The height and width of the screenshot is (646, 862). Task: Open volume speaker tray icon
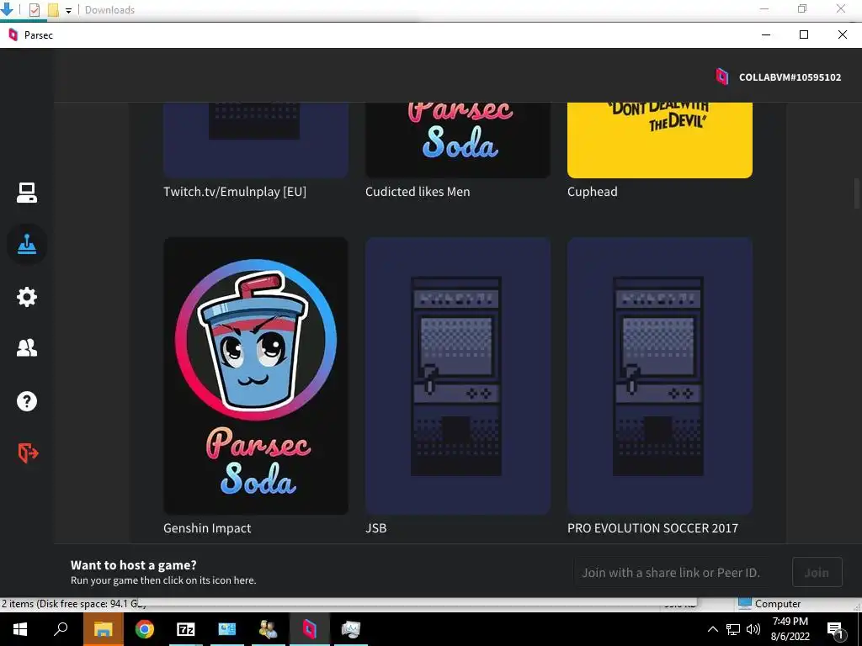click(x=753, y=629)
